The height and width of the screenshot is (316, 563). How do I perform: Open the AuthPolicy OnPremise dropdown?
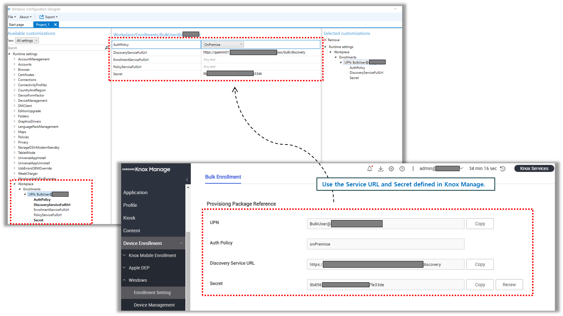[x=223, y=44]
